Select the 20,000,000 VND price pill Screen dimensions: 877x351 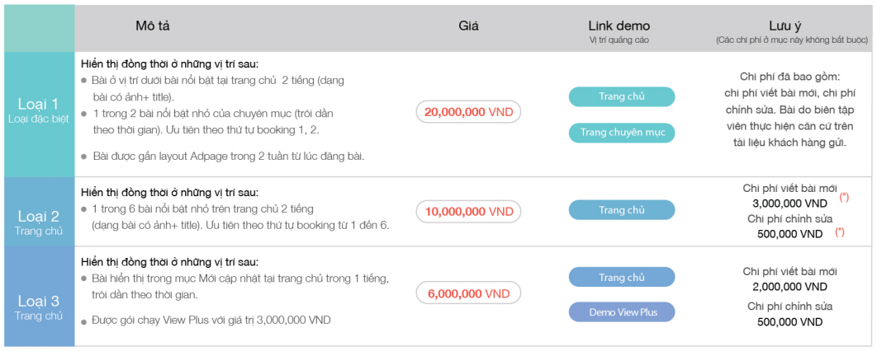pos(468,111)
